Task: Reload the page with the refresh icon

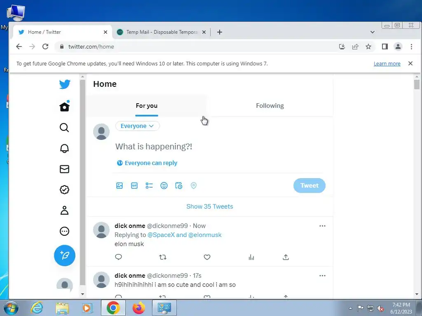Action: (45, 46)
